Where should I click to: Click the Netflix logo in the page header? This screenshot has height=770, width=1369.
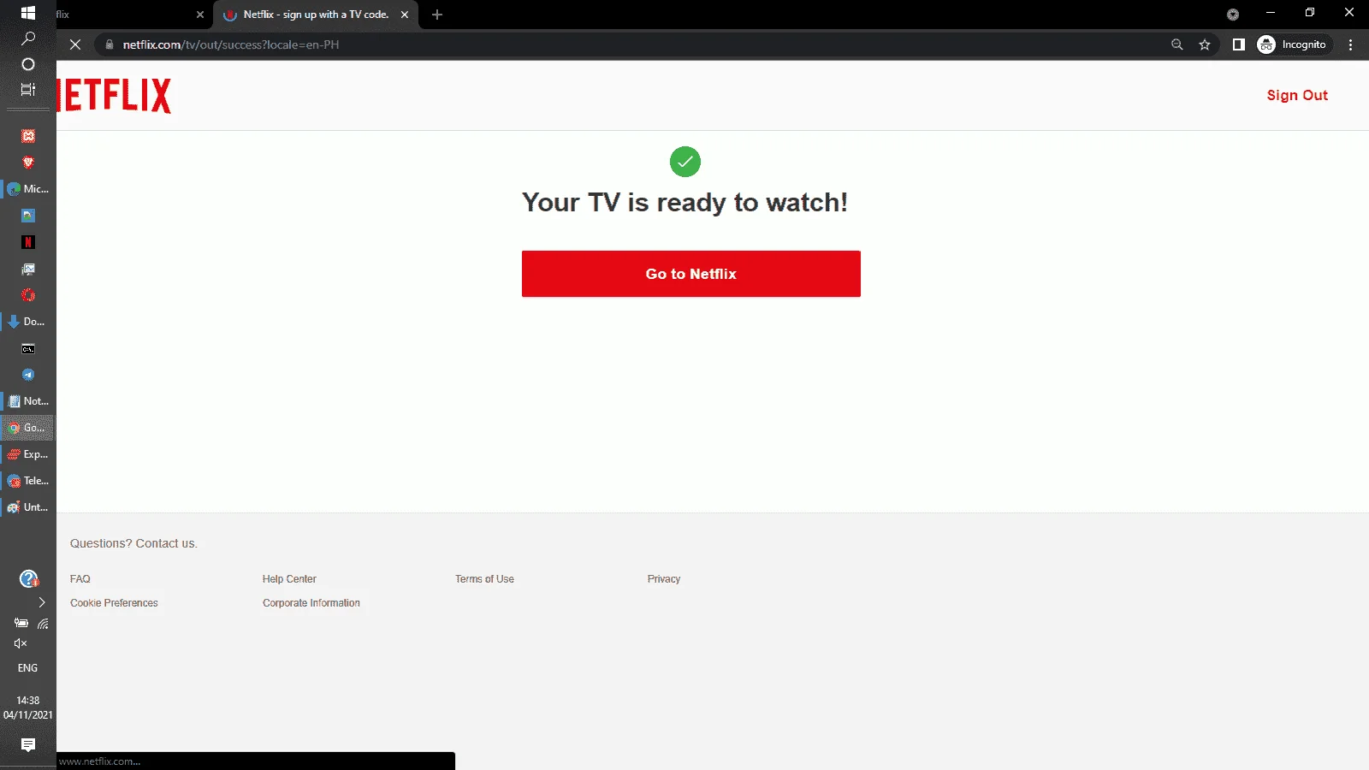pyautogui.click(x=114, y=96)
